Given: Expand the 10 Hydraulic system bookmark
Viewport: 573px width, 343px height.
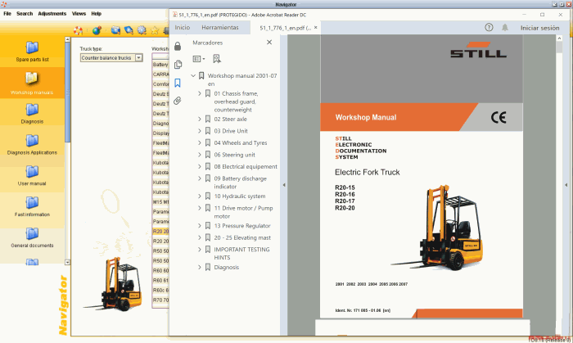Looking at the screenshot, I should pyautogui.click(x=200, y=196).
